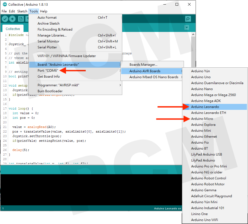Click the Upload arrow toolbar icon
This screenshot has width=248, height=224.
(x=12, y=19)
